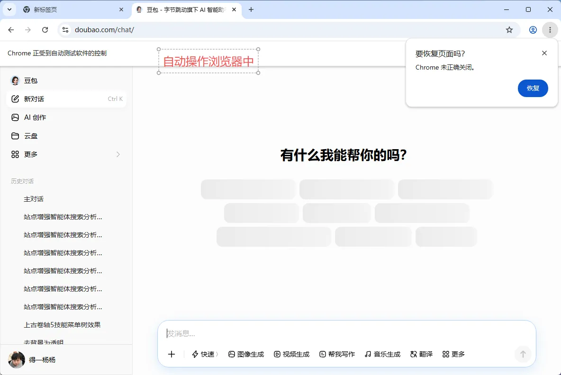This screenshot has height=375, width=561.
Task: Click the Doubao avatar logo in sidebar
Action: point(15,80)
